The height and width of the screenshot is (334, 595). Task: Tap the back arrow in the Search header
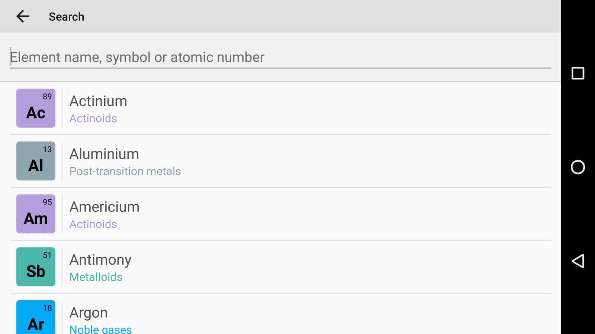point(23,16)
